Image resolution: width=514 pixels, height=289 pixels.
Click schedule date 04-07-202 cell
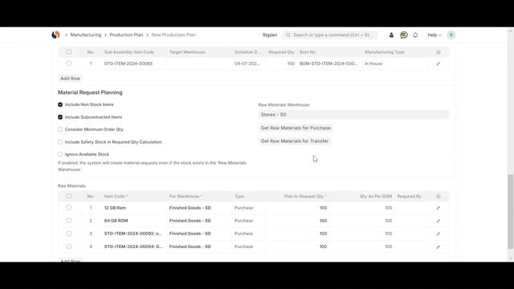248,63
